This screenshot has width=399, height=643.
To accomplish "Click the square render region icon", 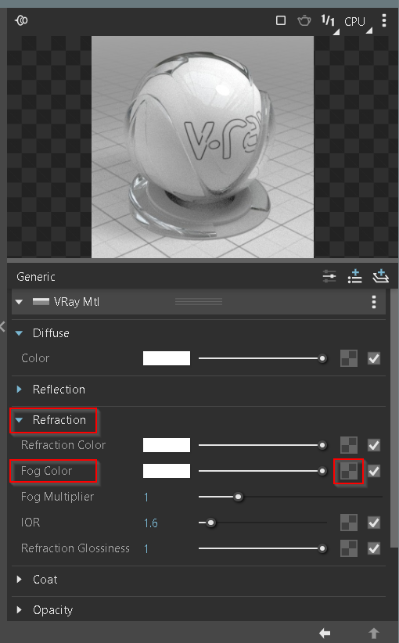I will click(x=281, y=20).
